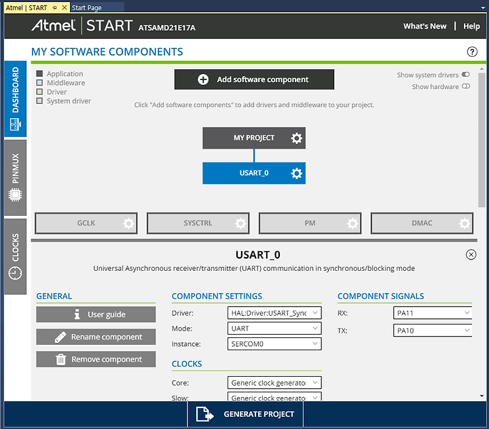The width and height of the screenshot is (489, 429).
Task: Click the Atmel START logo
Action: coord(82,26)
